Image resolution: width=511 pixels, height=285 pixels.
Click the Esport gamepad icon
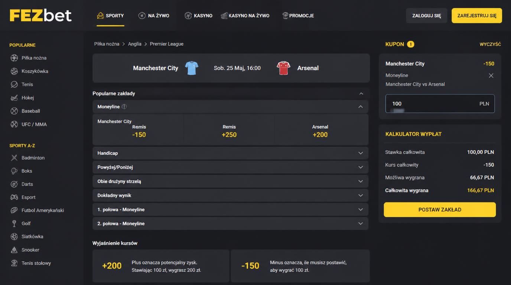pos(14,197)
